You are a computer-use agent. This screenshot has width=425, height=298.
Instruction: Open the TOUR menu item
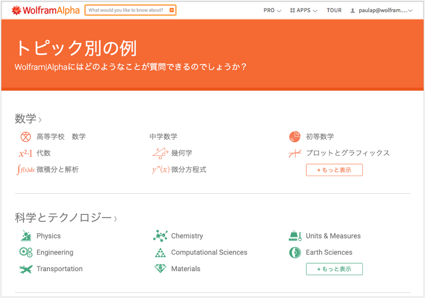[x=334, y=10]
